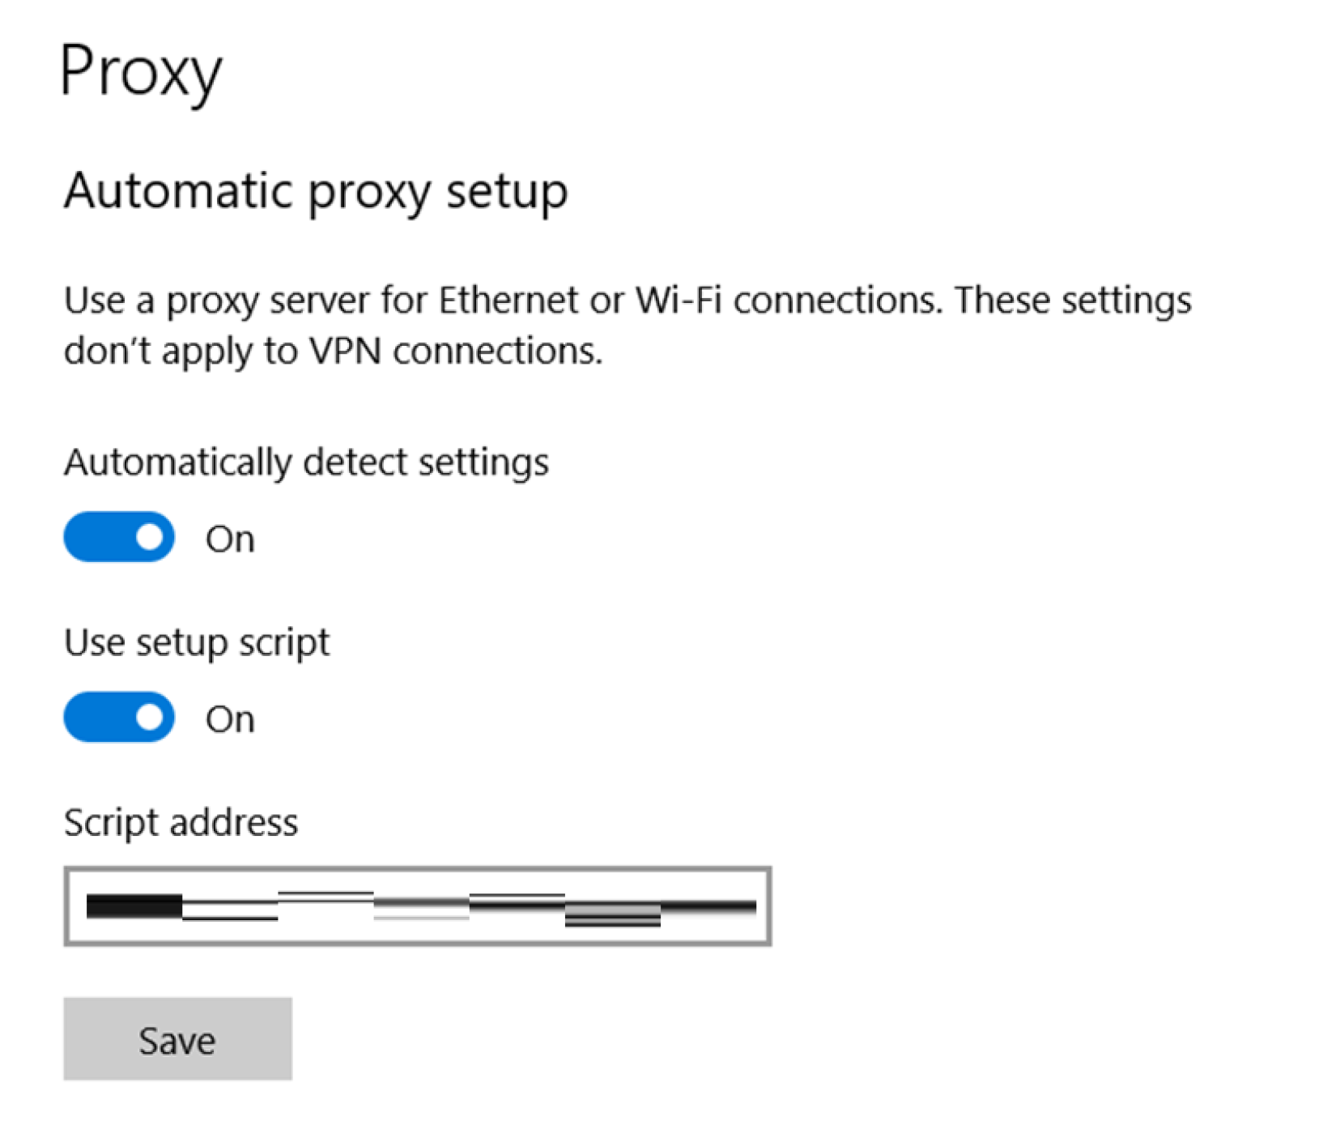The image size is (1323, 1121).
Task: Click the white knob of Automatically detect settings
Action: click(150, 537)
